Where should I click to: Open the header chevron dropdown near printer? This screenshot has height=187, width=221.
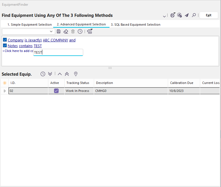pyautogui.click(x=164, y=16)
